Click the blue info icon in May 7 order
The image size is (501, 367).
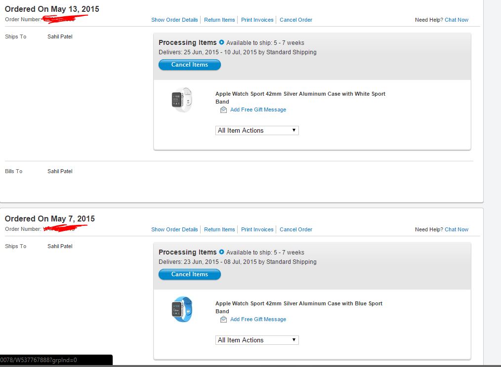(221, 252)
